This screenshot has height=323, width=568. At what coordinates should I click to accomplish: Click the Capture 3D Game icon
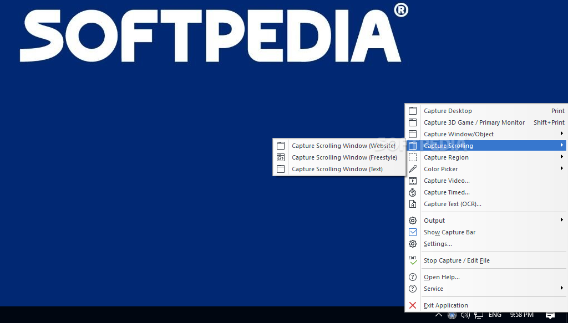click(x=413, y=122)
